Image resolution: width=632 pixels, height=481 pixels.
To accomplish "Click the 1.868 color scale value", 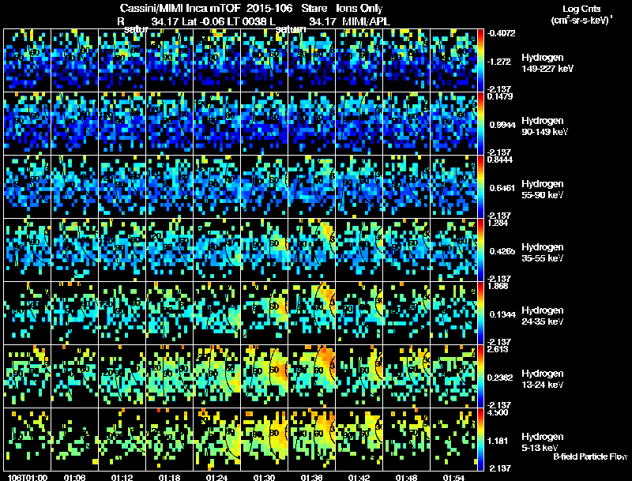I will [x=498, y=287].
